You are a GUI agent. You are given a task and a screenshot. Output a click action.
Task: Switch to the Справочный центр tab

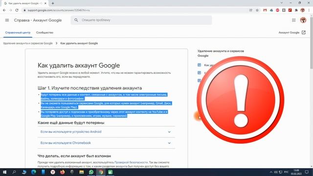(18, 33)
